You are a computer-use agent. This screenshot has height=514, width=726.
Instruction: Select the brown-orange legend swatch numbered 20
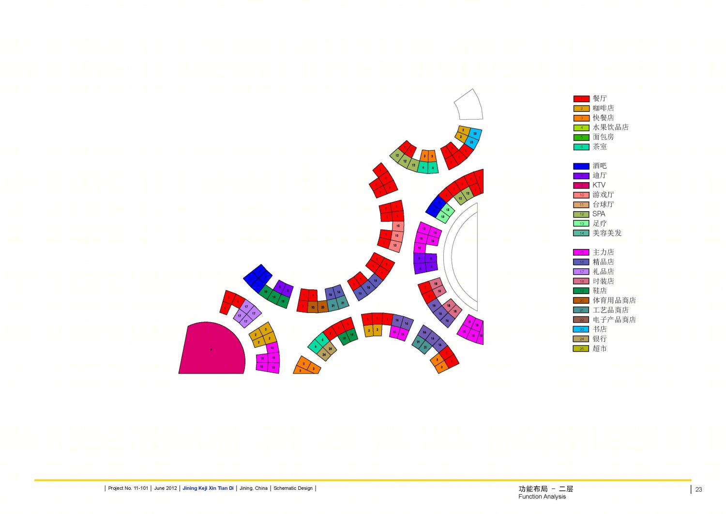click(x=581, y=300)
